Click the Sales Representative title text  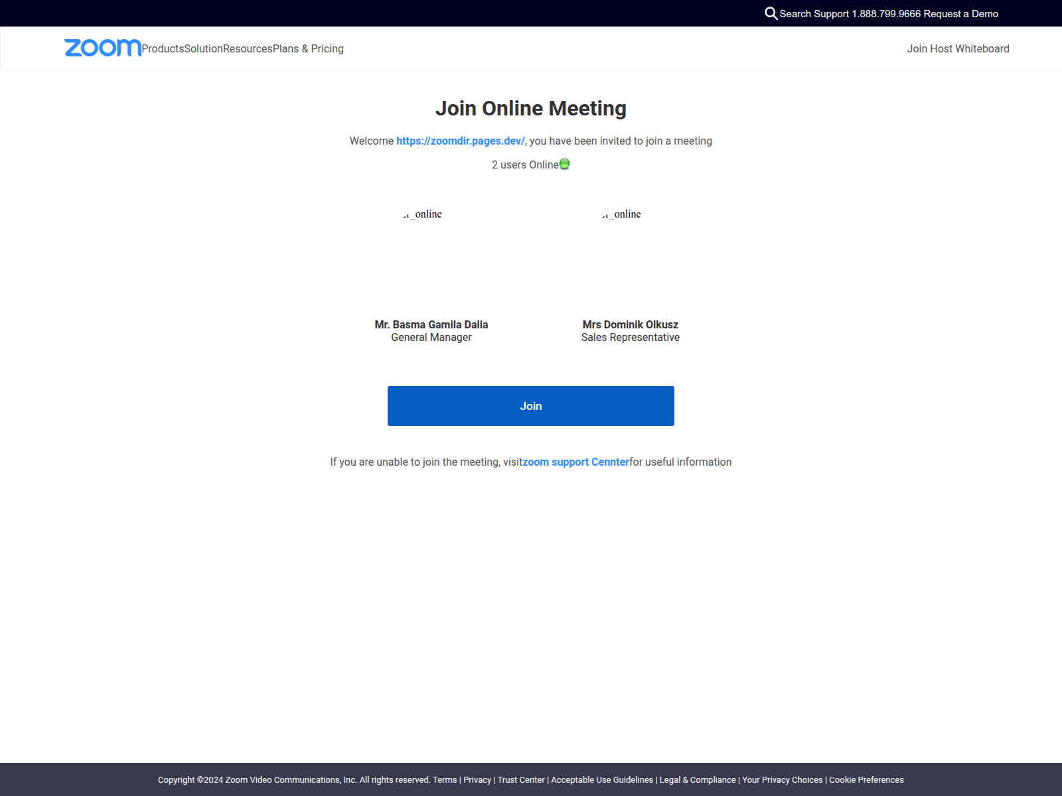pyautogui.click(x=631, y=337)
